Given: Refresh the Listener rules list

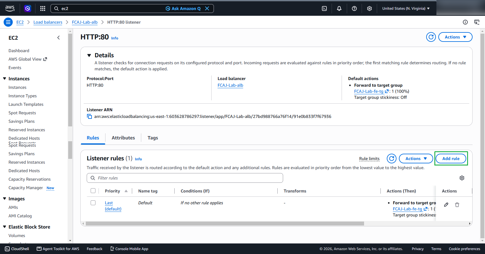Looking at the screenshot, I should click(x=392, y=159).
